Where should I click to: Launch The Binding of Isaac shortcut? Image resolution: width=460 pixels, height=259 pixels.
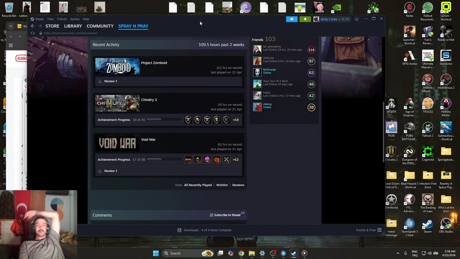point(428,204)
